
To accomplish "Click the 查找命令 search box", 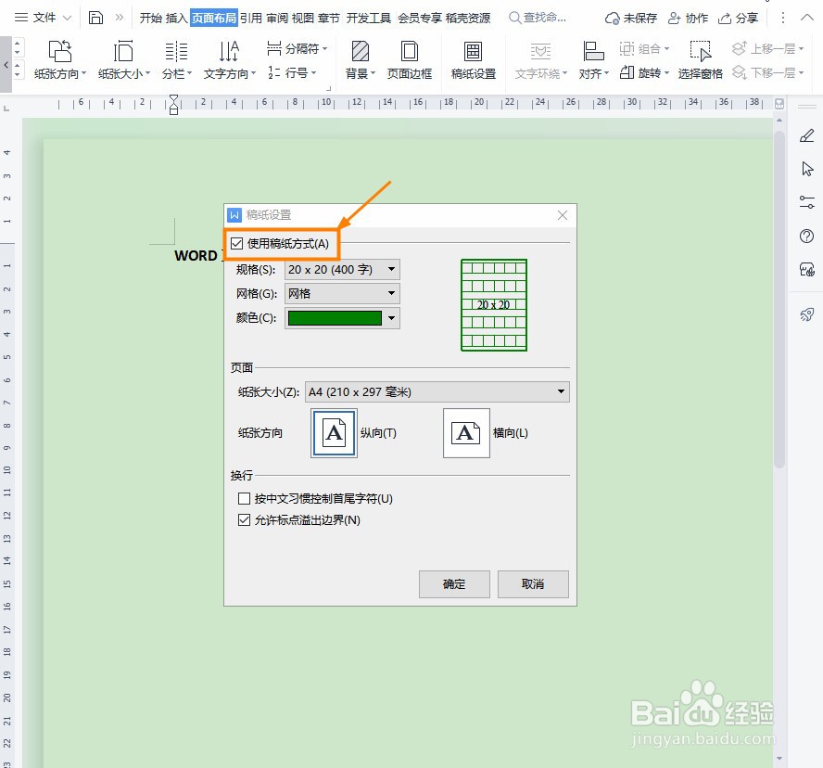I will [x=538, y=18].
